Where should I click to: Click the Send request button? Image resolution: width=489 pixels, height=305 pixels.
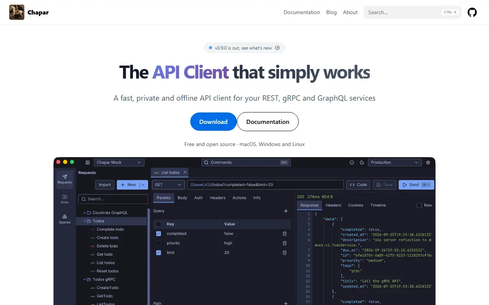pos(416,185)
